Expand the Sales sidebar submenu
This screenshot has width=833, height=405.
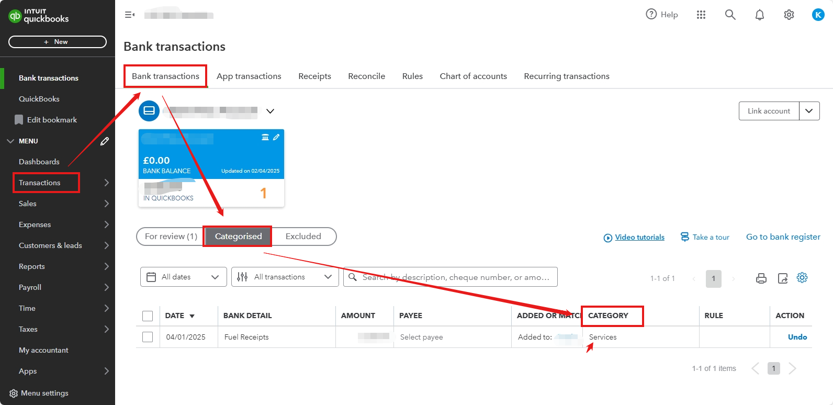point(106,204)
